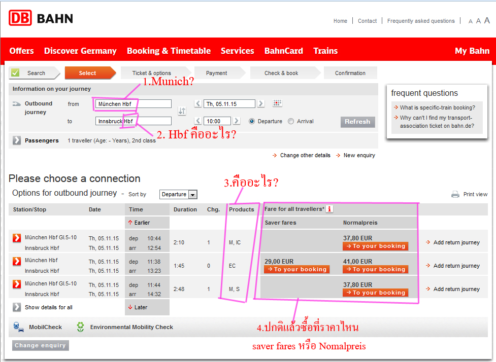Click the Print view link text
The height and width of the screenshot is (362, 496).
475,194
